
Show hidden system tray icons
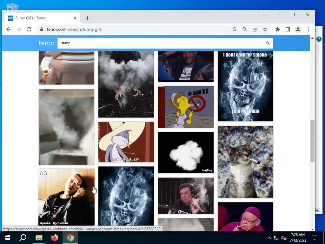(269, 238)
